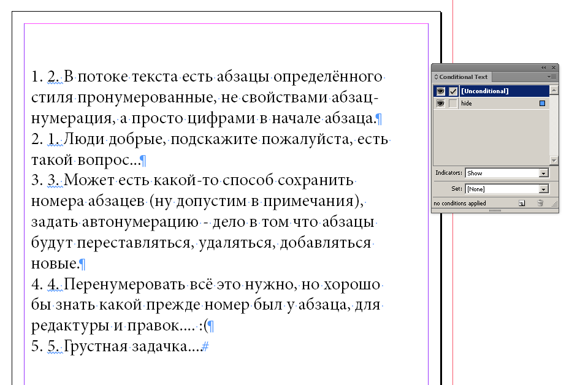Screen dimensions: 580x385
Task: Click the word 'Люди' in paragraph two
Action: [83, 139]
